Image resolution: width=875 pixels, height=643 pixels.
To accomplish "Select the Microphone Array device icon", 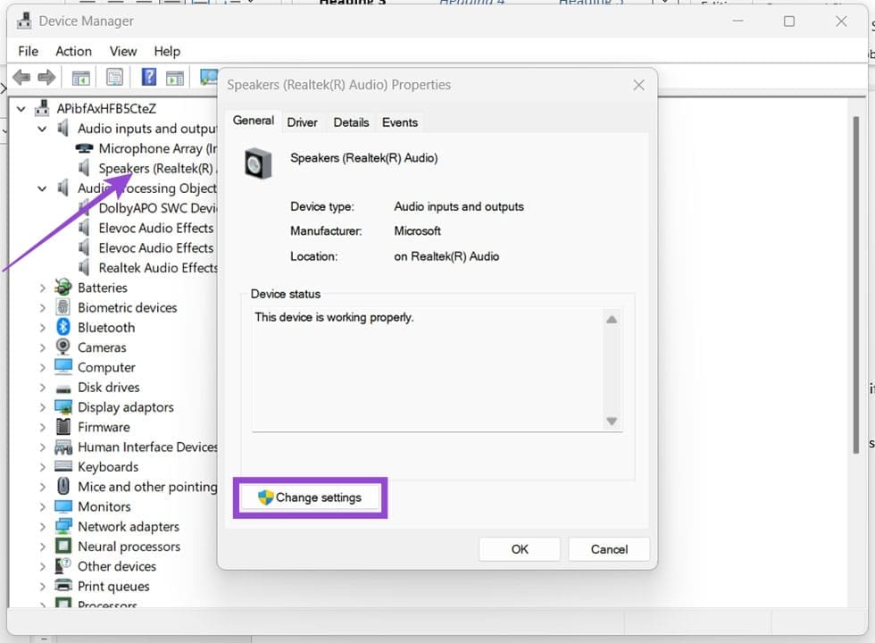I will [84, 148].
